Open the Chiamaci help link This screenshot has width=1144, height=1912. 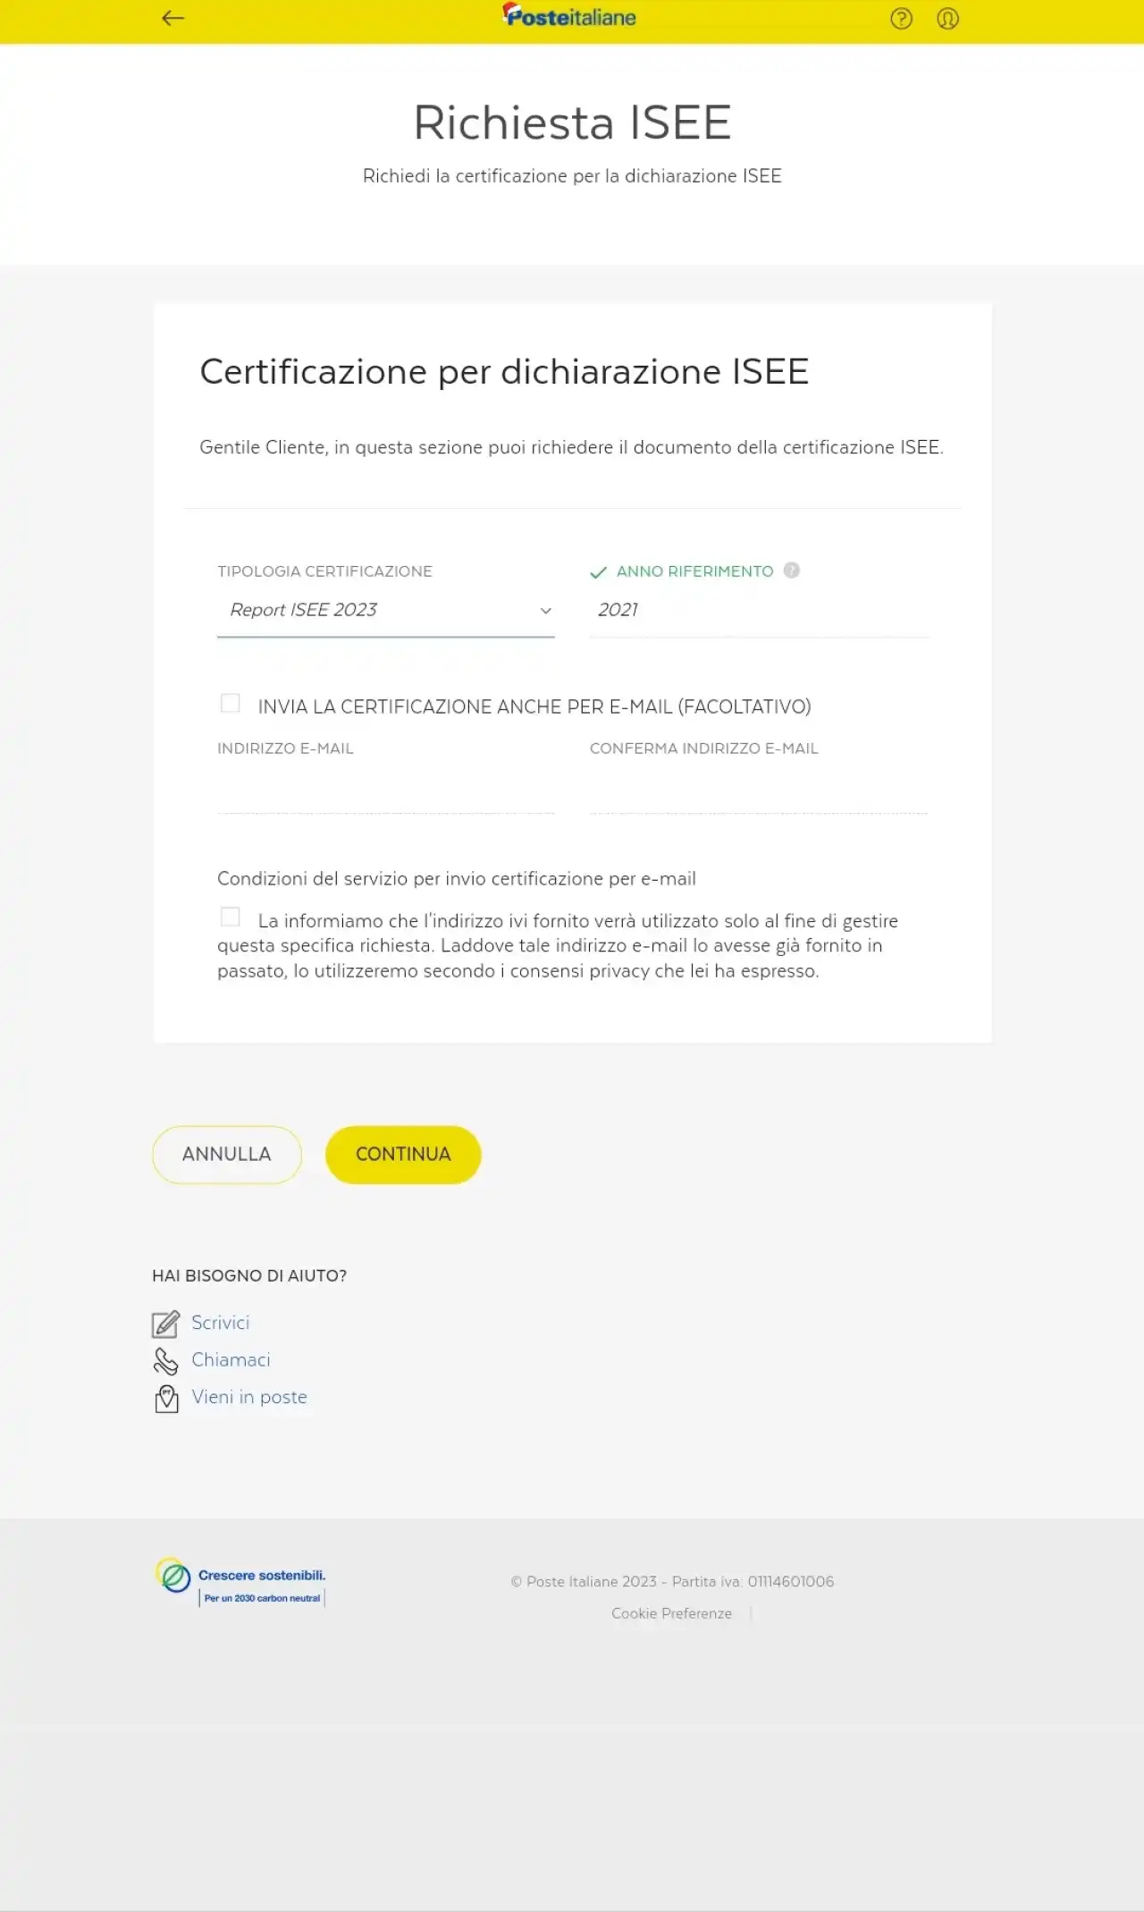[x=231, y=1360]
